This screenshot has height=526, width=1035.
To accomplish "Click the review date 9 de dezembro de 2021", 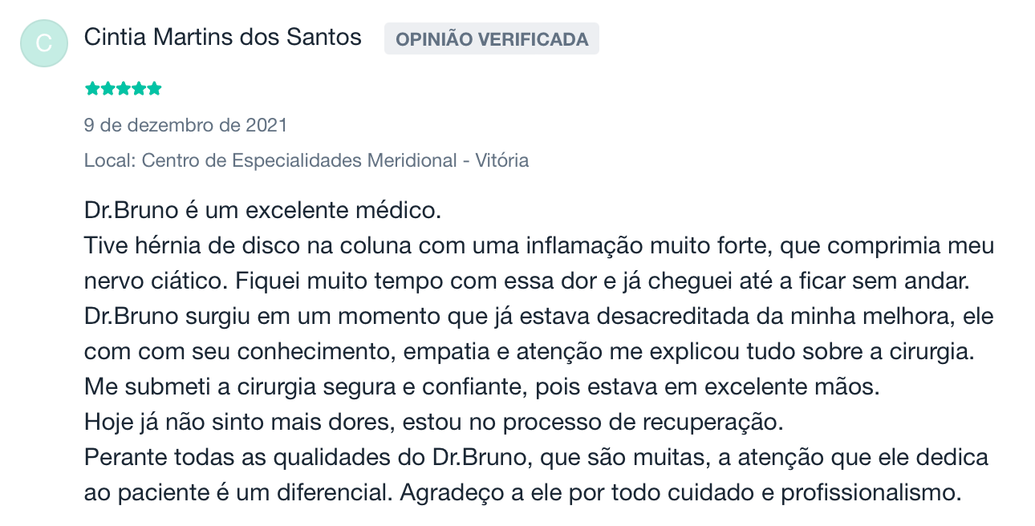I will 185,126.
